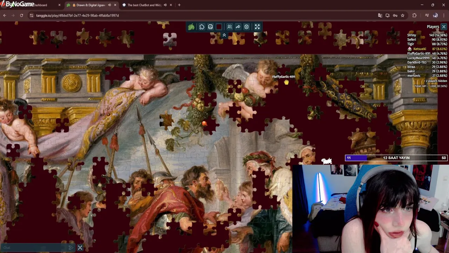Image resolution: width=449 pixels, height=253 pixels.
Task: Toggle fullscreen mode icon
Action: click(257, 27)
